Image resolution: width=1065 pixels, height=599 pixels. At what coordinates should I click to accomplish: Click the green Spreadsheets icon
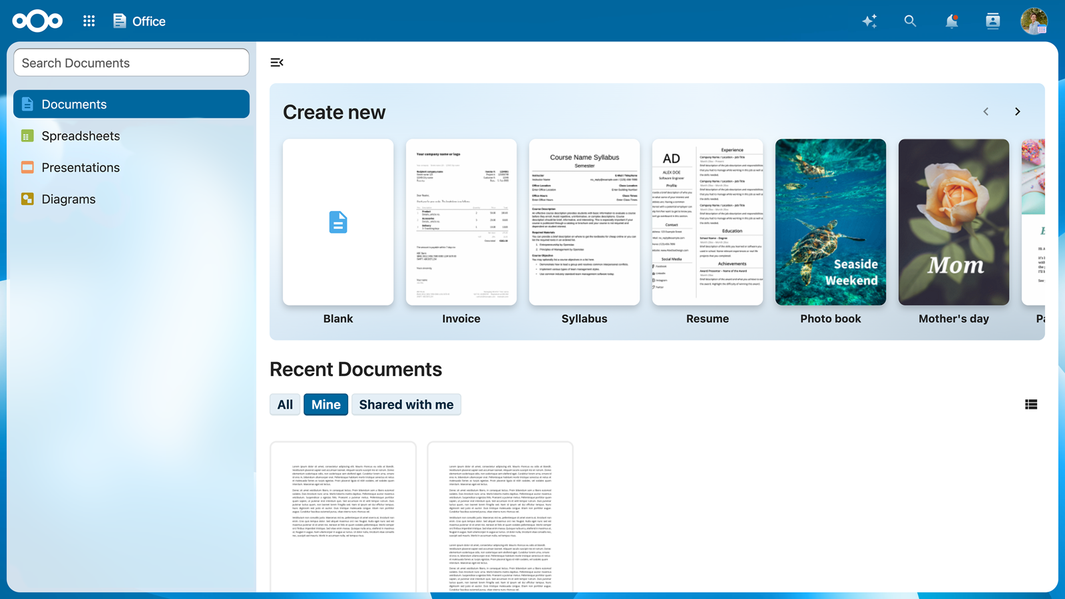pyautogui.click(x=27, y=136)
